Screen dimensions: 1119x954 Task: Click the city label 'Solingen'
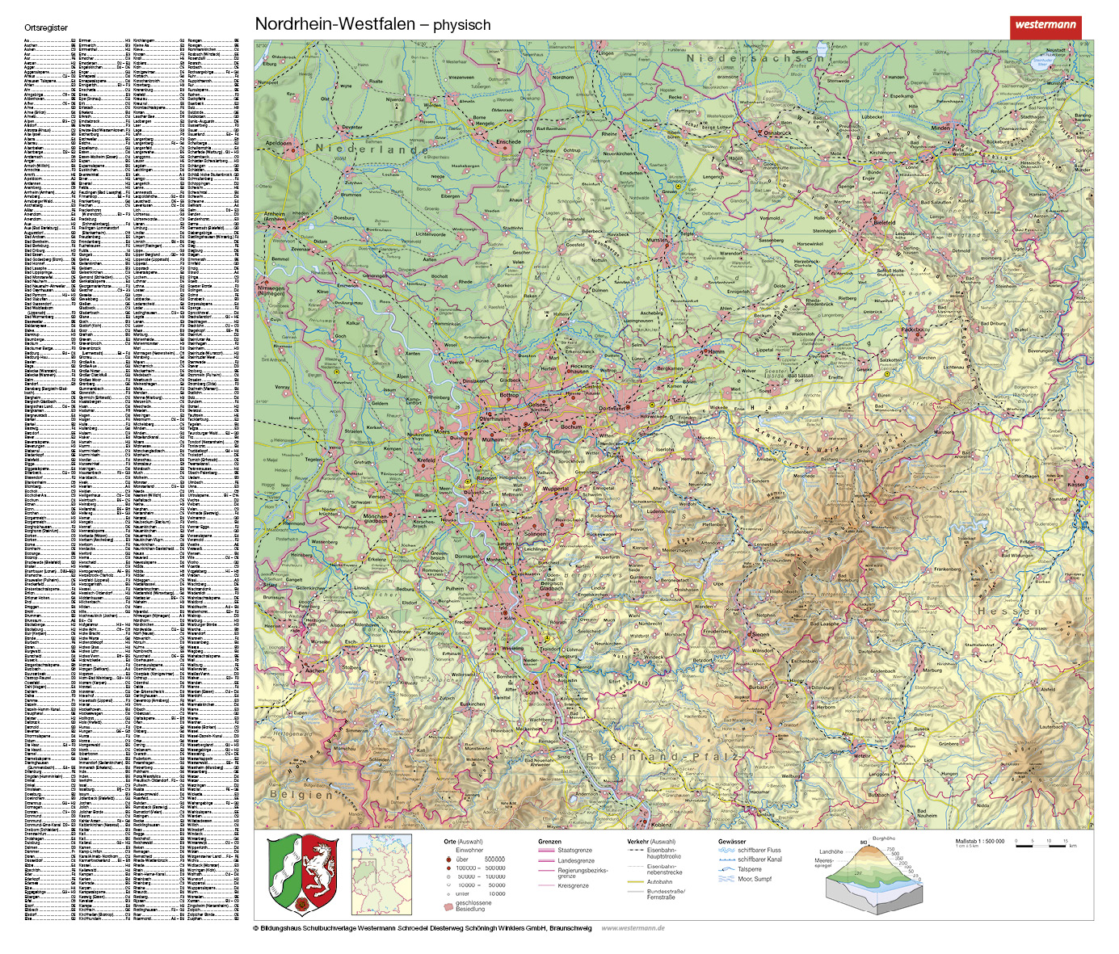[x=536, y=533]
